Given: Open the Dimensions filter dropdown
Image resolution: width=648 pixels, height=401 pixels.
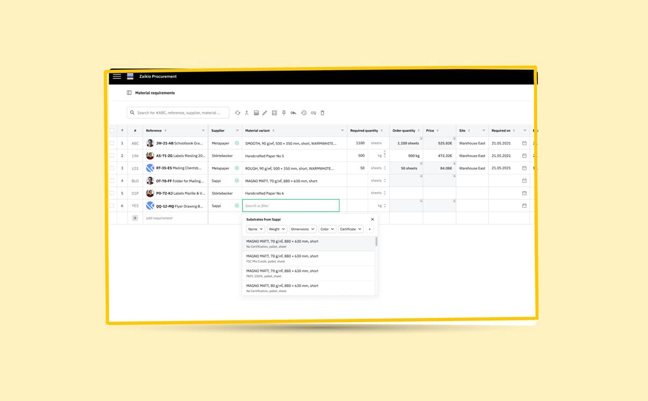Looking at the screenshot, I should pos(303,229).
